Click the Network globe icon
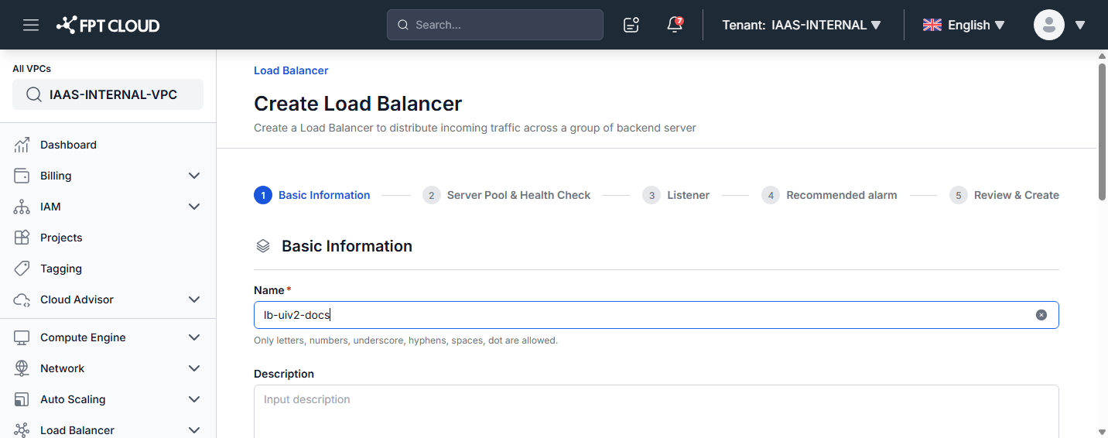The height and width of the screenshot is (438, 1108). pos(22,368)
